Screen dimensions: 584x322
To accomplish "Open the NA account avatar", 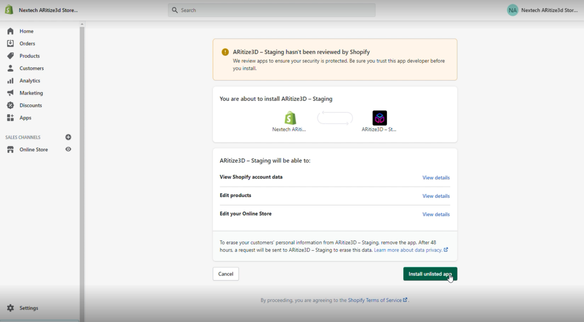I will (513, 10).
